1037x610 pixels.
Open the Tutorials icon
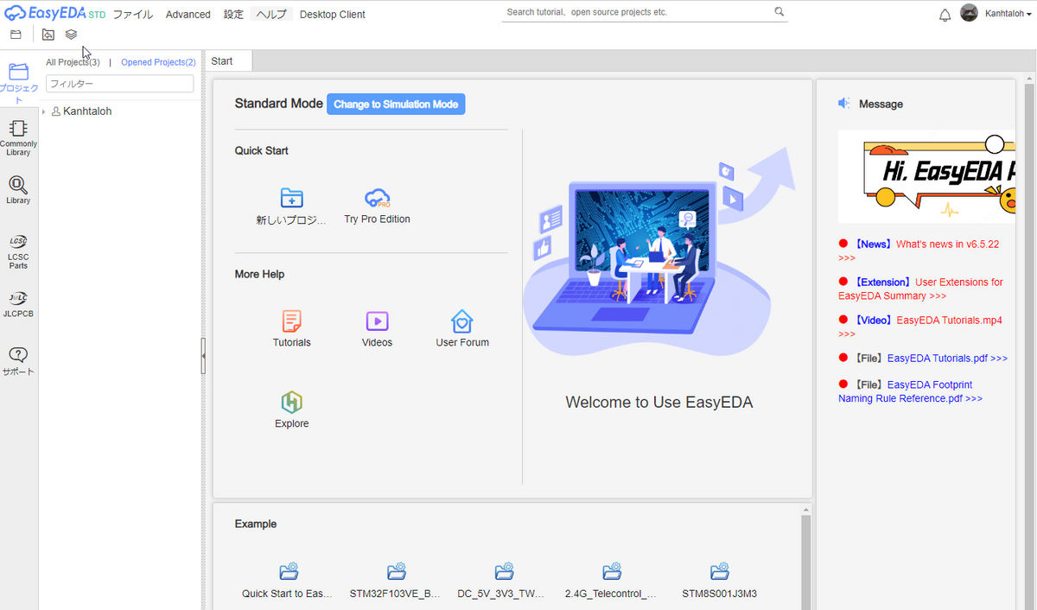click(x=292, y=321)
